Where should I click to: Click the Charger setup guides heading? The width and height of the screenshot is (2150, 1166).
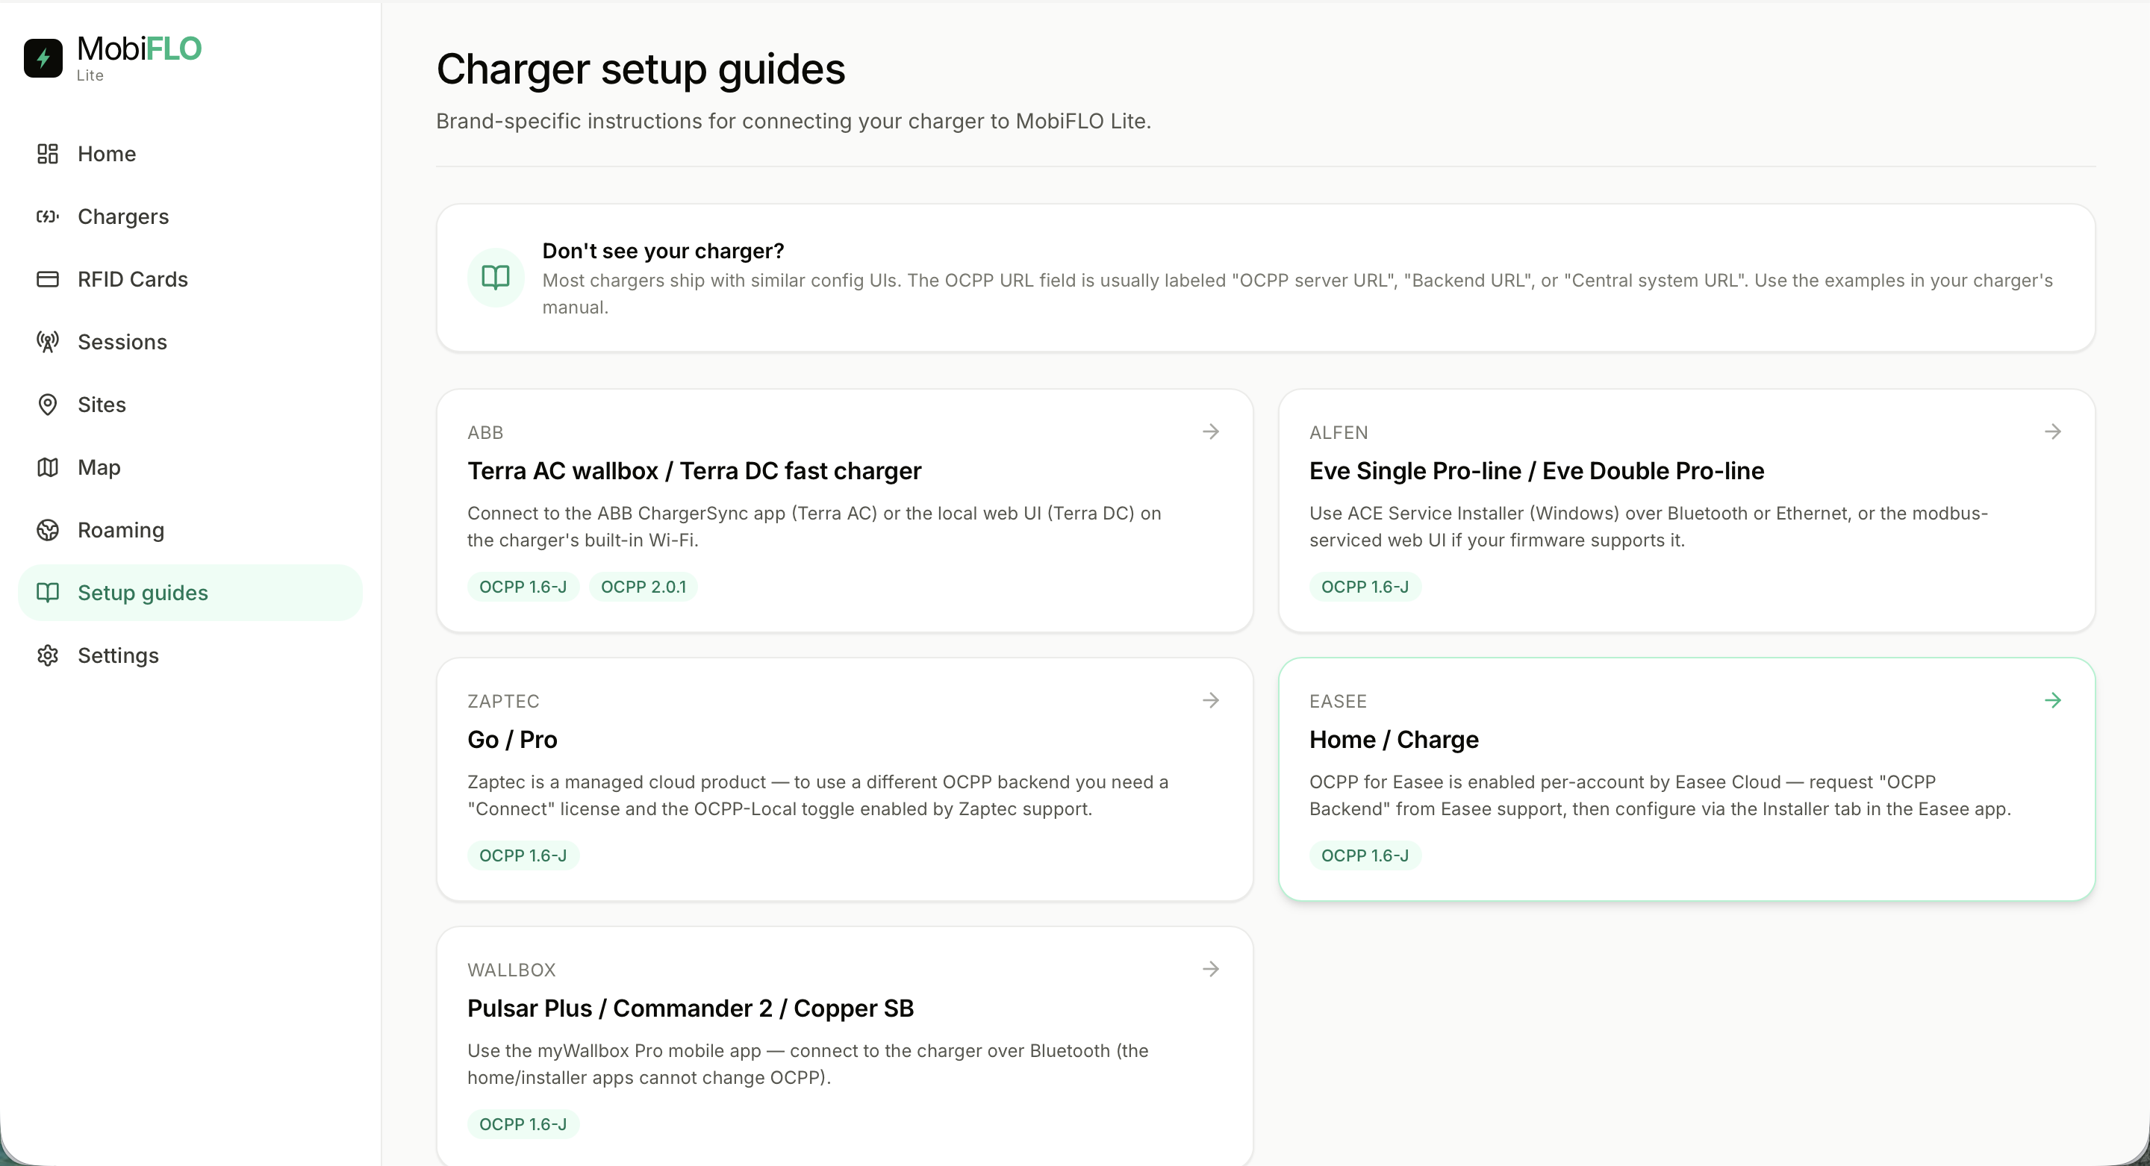(x=641, y=69)
